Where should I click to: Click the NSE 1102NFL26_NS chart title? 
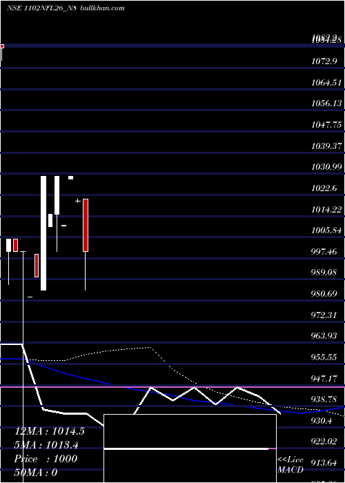(x=66, y=8)
